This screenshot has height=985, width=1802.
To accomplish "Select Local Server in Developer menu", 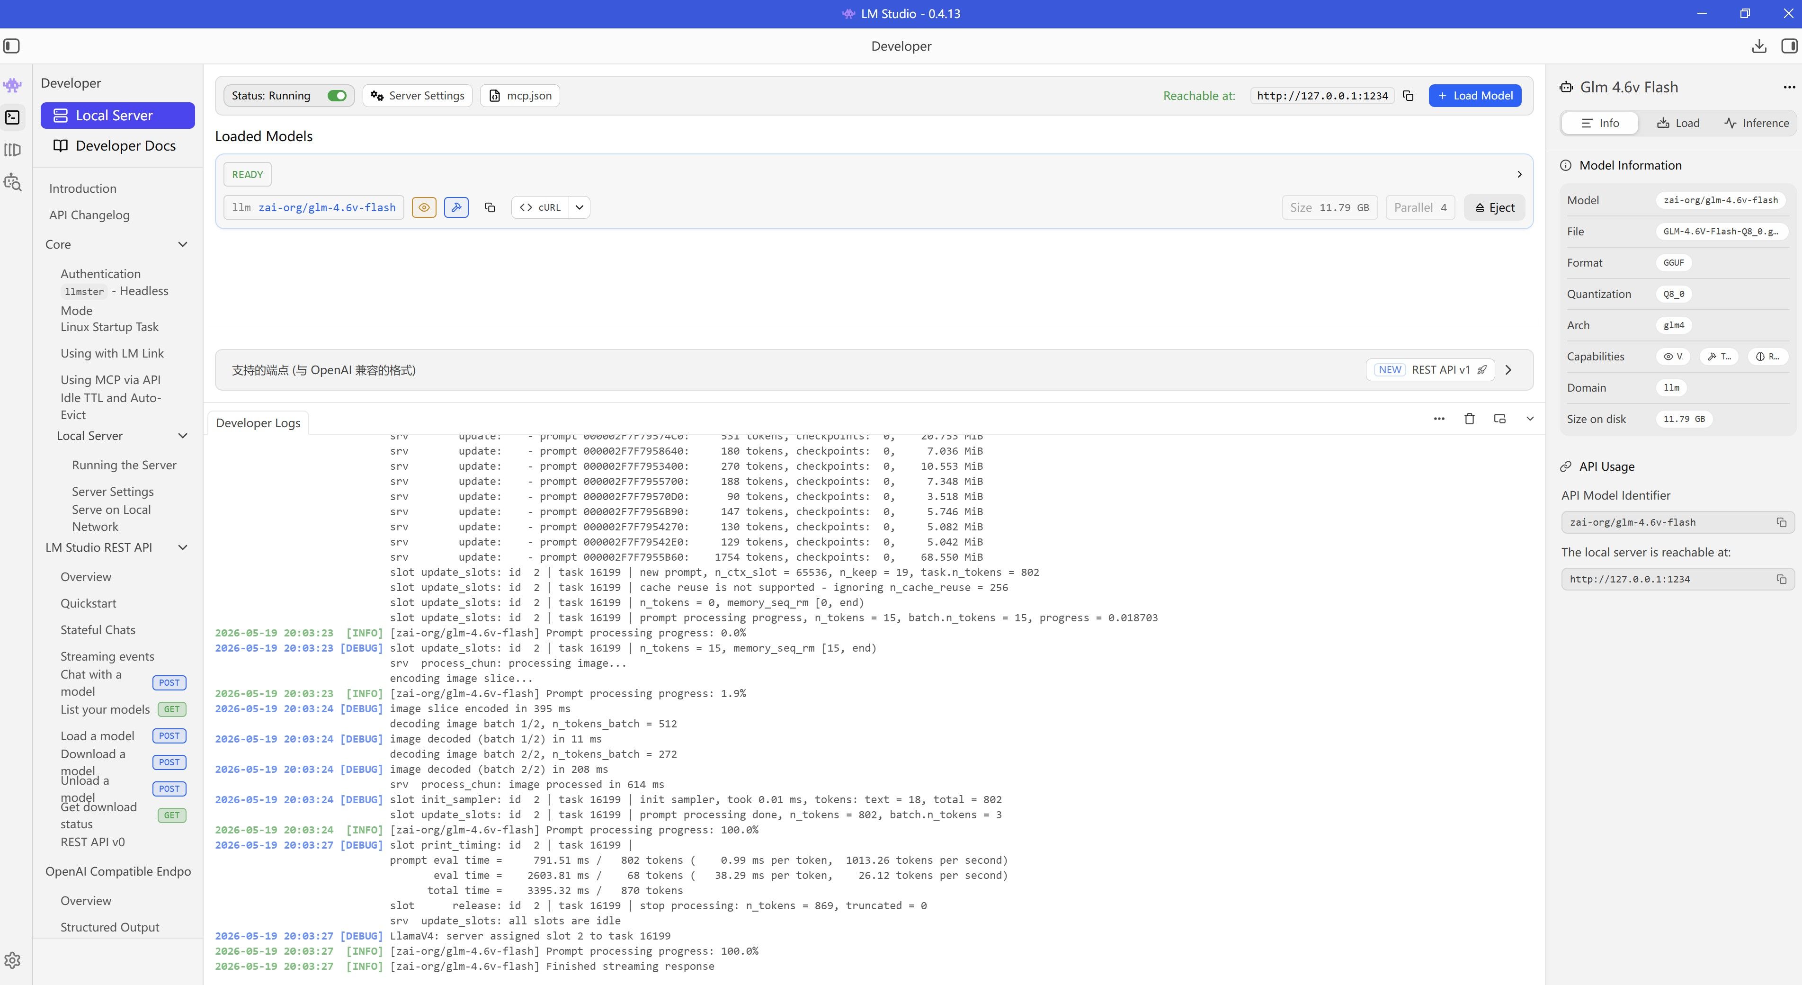I will [x=117, y=116].
